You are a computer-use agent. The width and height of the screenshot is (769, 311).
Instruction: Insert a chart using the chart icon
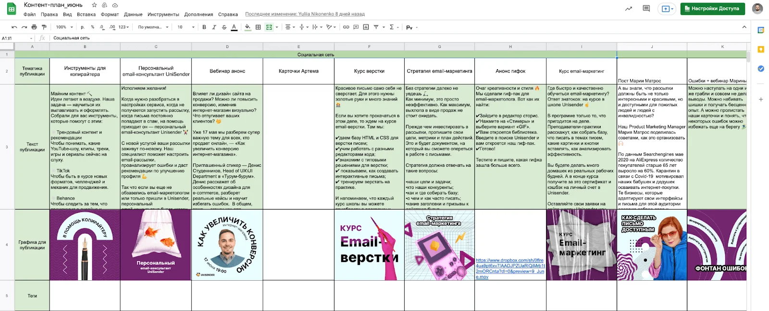(x=366, y=27)
